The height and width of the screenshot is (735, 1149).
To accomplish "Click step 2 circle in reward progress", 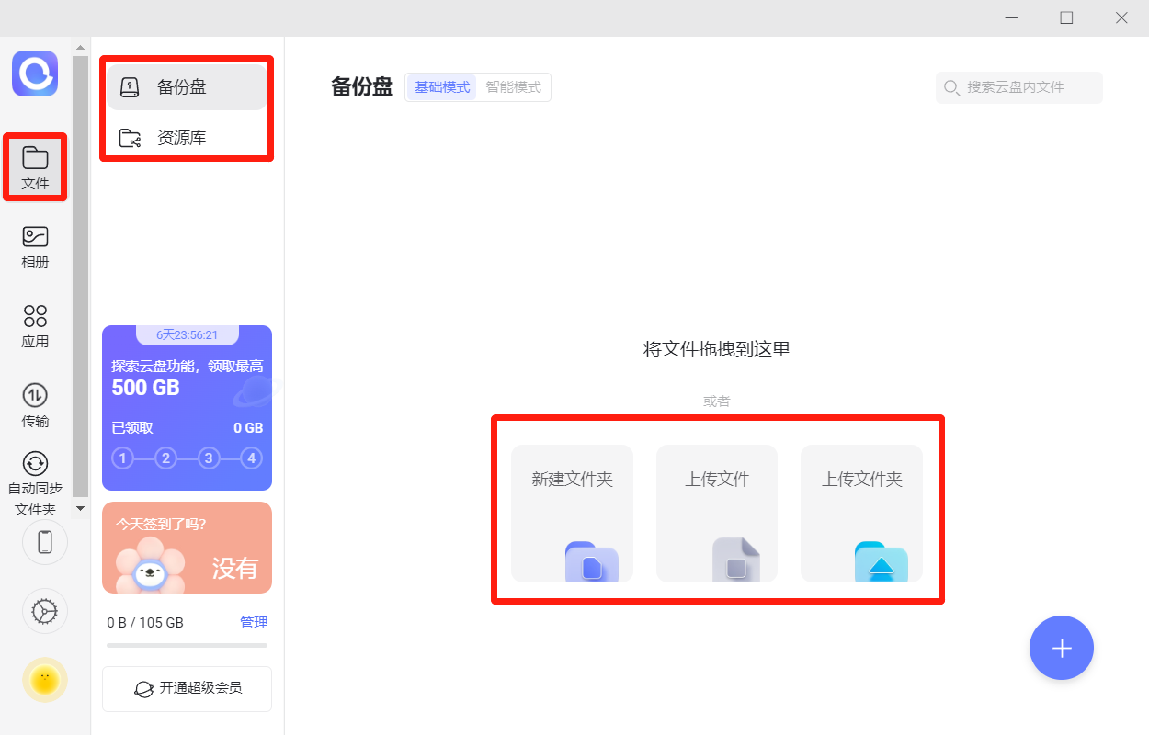I will click(x=165, y=458).
